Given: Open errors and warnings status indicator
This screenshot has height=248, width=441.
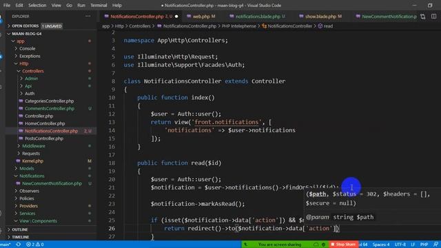Looking at the screenshot, I should [35, 245].
